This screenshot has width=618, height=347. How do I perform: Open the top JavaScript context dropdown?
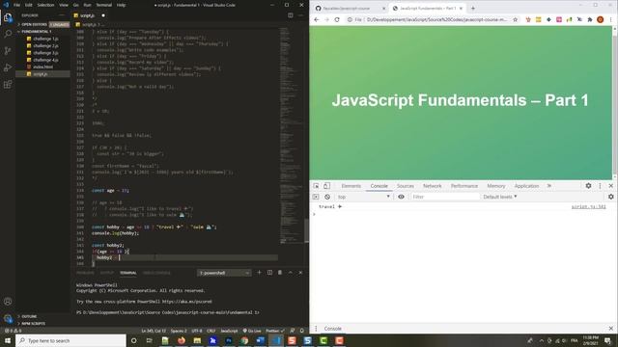coord(363,197)
